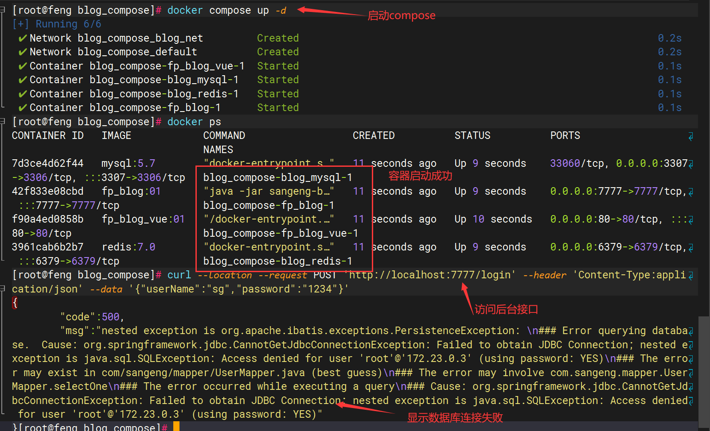The height and width of the screenshot is (431, 710).
Task: Click the 'docker ps' command text
Action: pyautogui.click(x=194, y=122)
